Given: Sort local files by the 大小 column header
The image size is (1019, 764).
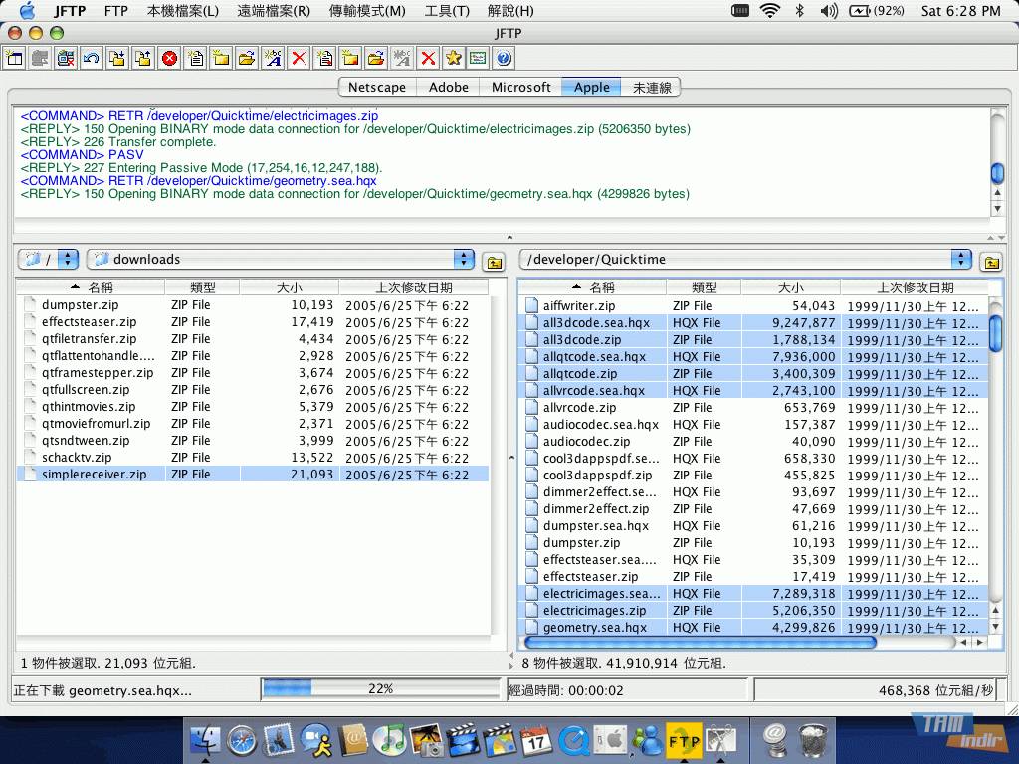Looking at the screenshot, I should click(290, 287).
